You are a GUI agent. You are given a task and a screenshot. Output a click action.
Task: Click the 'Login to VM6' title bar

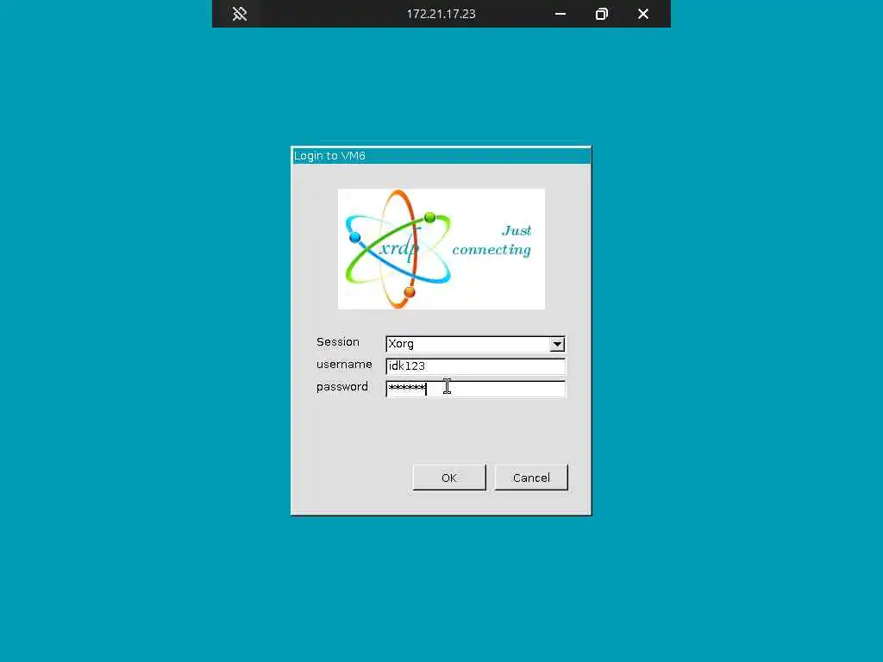(441, 156)
